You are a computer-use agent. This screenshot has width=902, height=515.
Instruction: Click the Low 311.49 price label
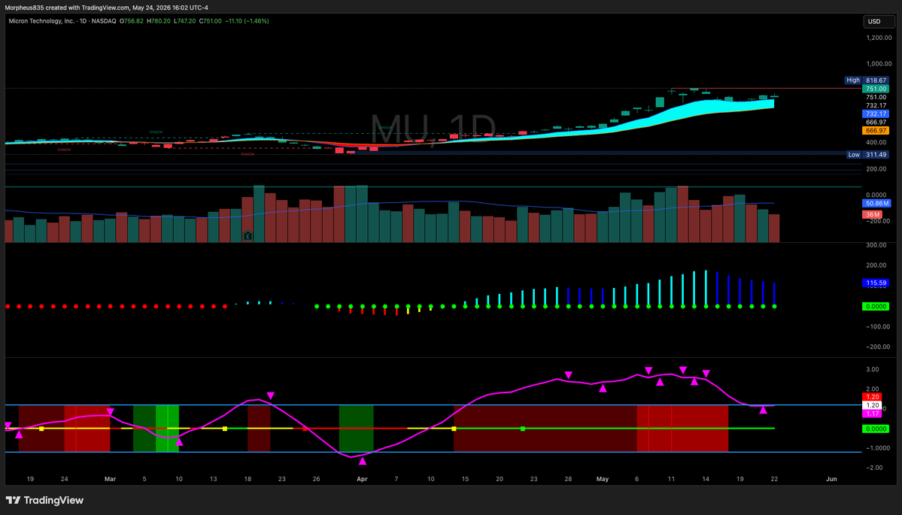[868, 155]
